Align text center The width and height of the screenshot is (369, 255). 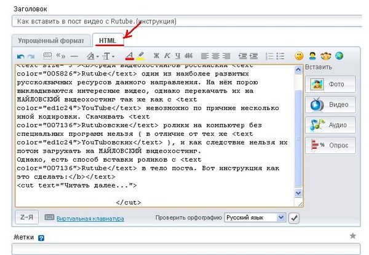(x=215, y=56)
